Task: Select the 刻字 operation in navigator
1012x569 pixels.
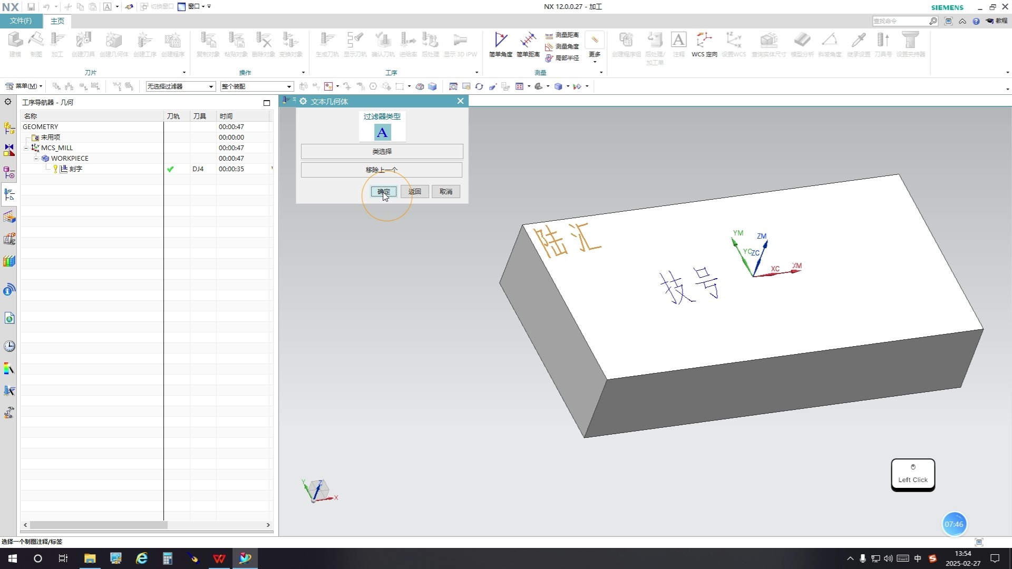Action: click(x=75, y=169)
